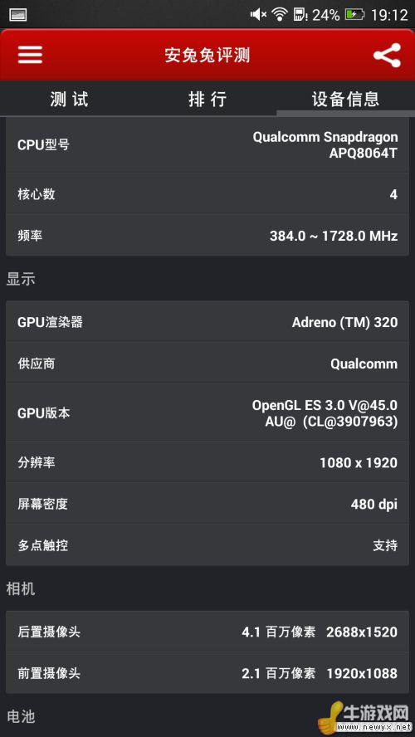Image resolution: width=415 pixels, height=737 pixels.
Task: Open the screenshot notification icon
Action: (17, 15)
